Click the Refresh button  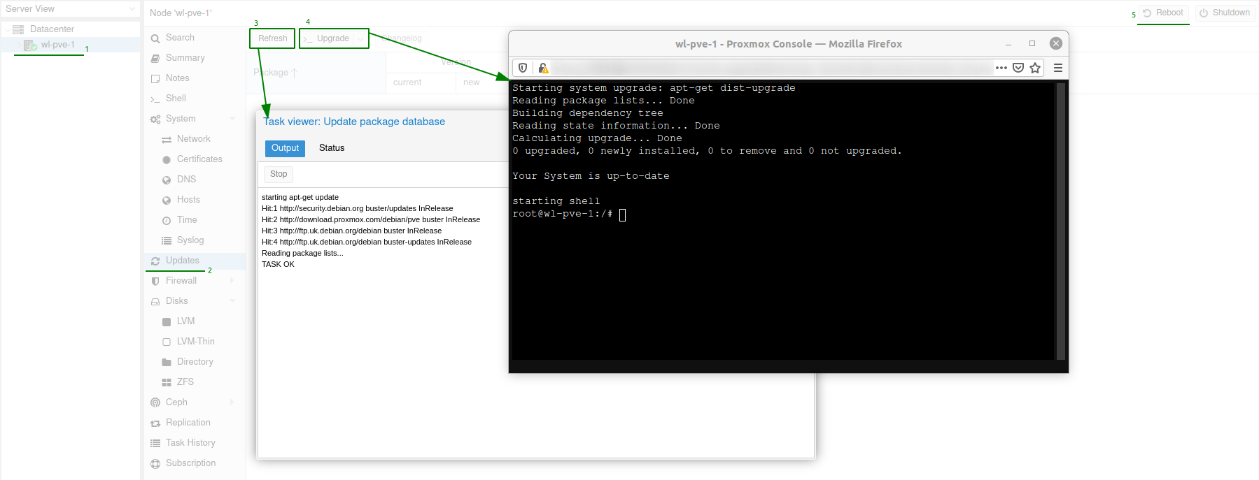(272, 38)
